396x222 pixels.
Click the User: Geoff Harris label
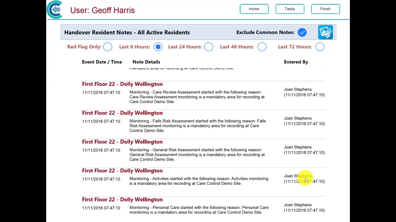coord(102,10)
